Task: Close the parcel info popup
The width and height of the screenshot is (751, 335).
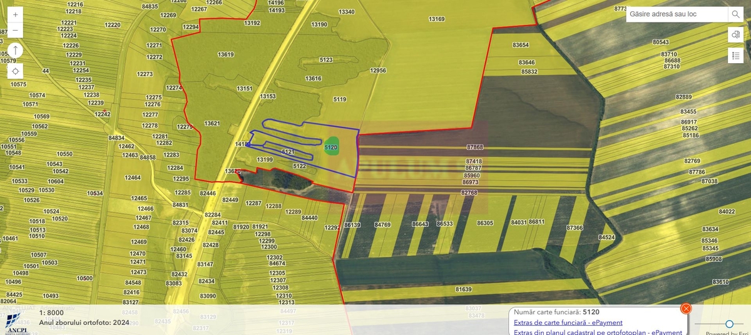Action: point(686,308)
